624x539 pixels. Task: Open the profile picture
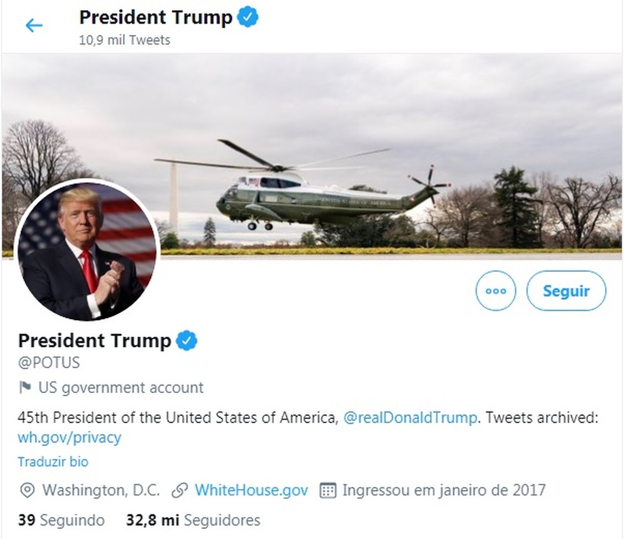[87, 251]
